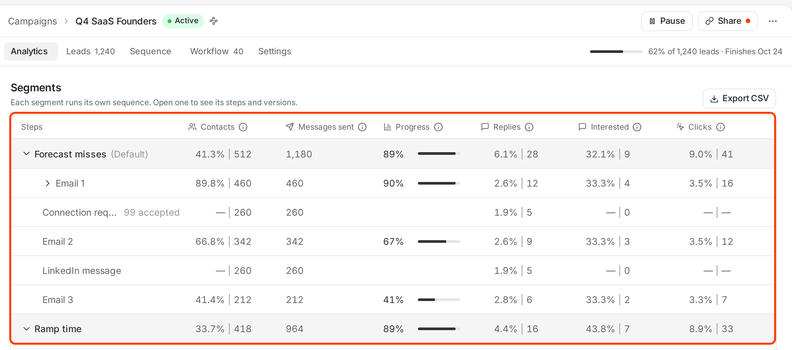The height and width of the screenshot is (350, 792).
Task: Click the Progress bar chart icon
Action: pyautogui.click(x=387, y=127)
